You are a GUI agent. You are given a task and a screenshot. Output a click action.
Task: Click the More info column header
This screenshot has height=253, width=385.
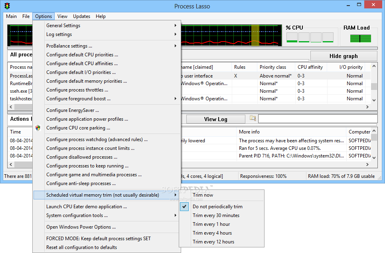coord(291,132)
